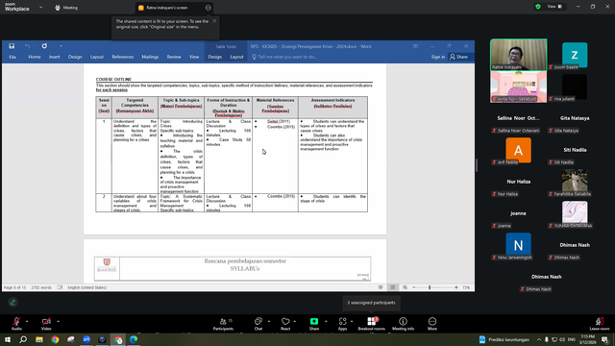Open the Meeting tab in Zoom

[66, 8]
